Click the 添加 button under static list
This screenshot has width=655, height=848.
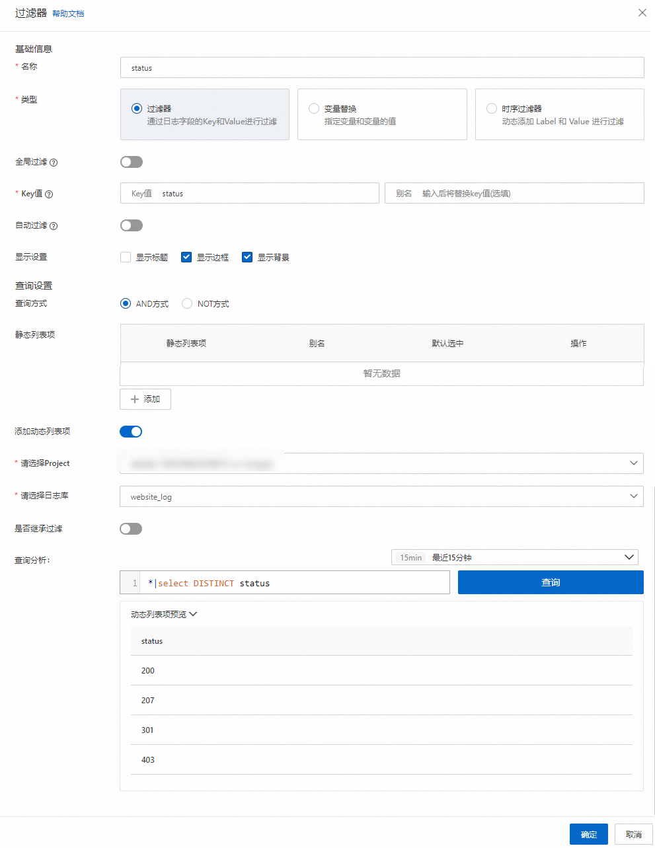click(x=145, y=399)
